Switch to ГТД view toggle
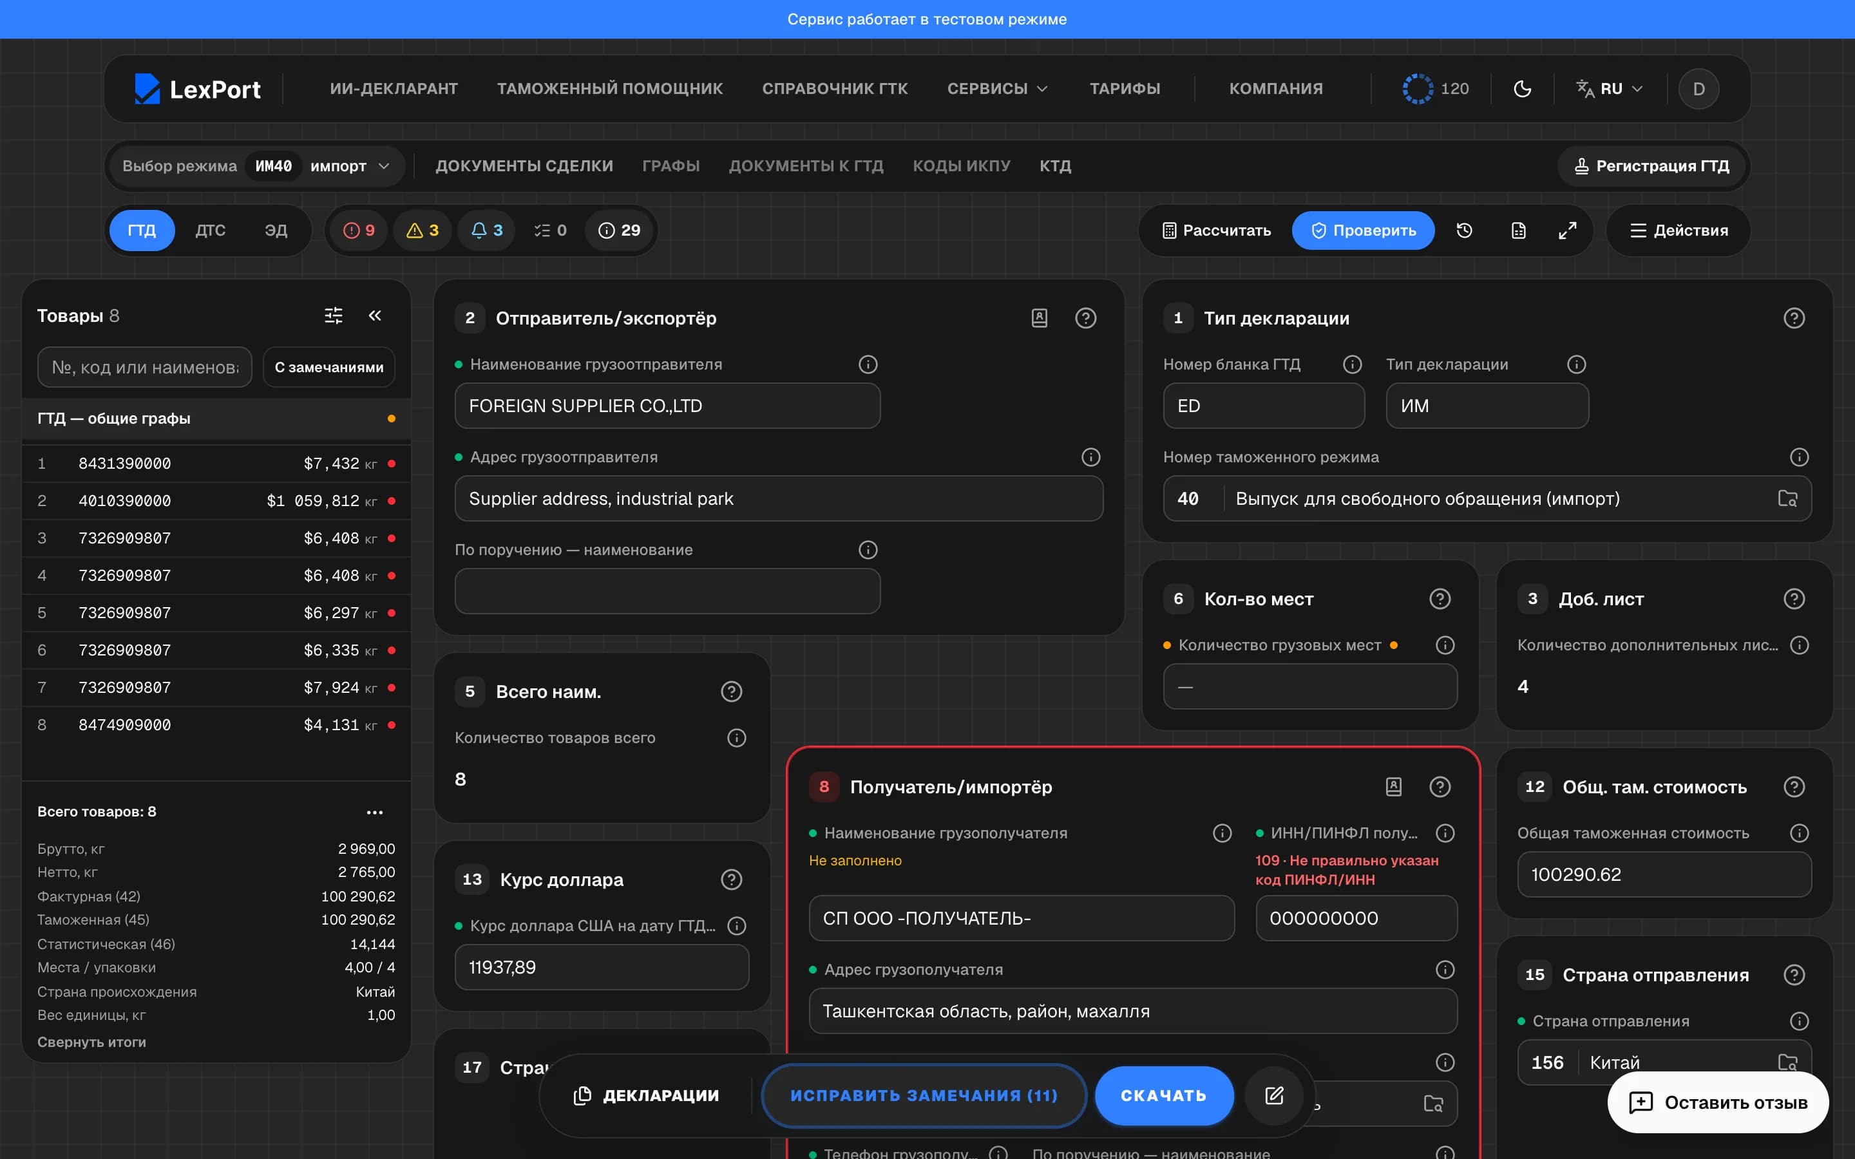The height and width of the screenshot is (1159, 1855). [142, 230]
